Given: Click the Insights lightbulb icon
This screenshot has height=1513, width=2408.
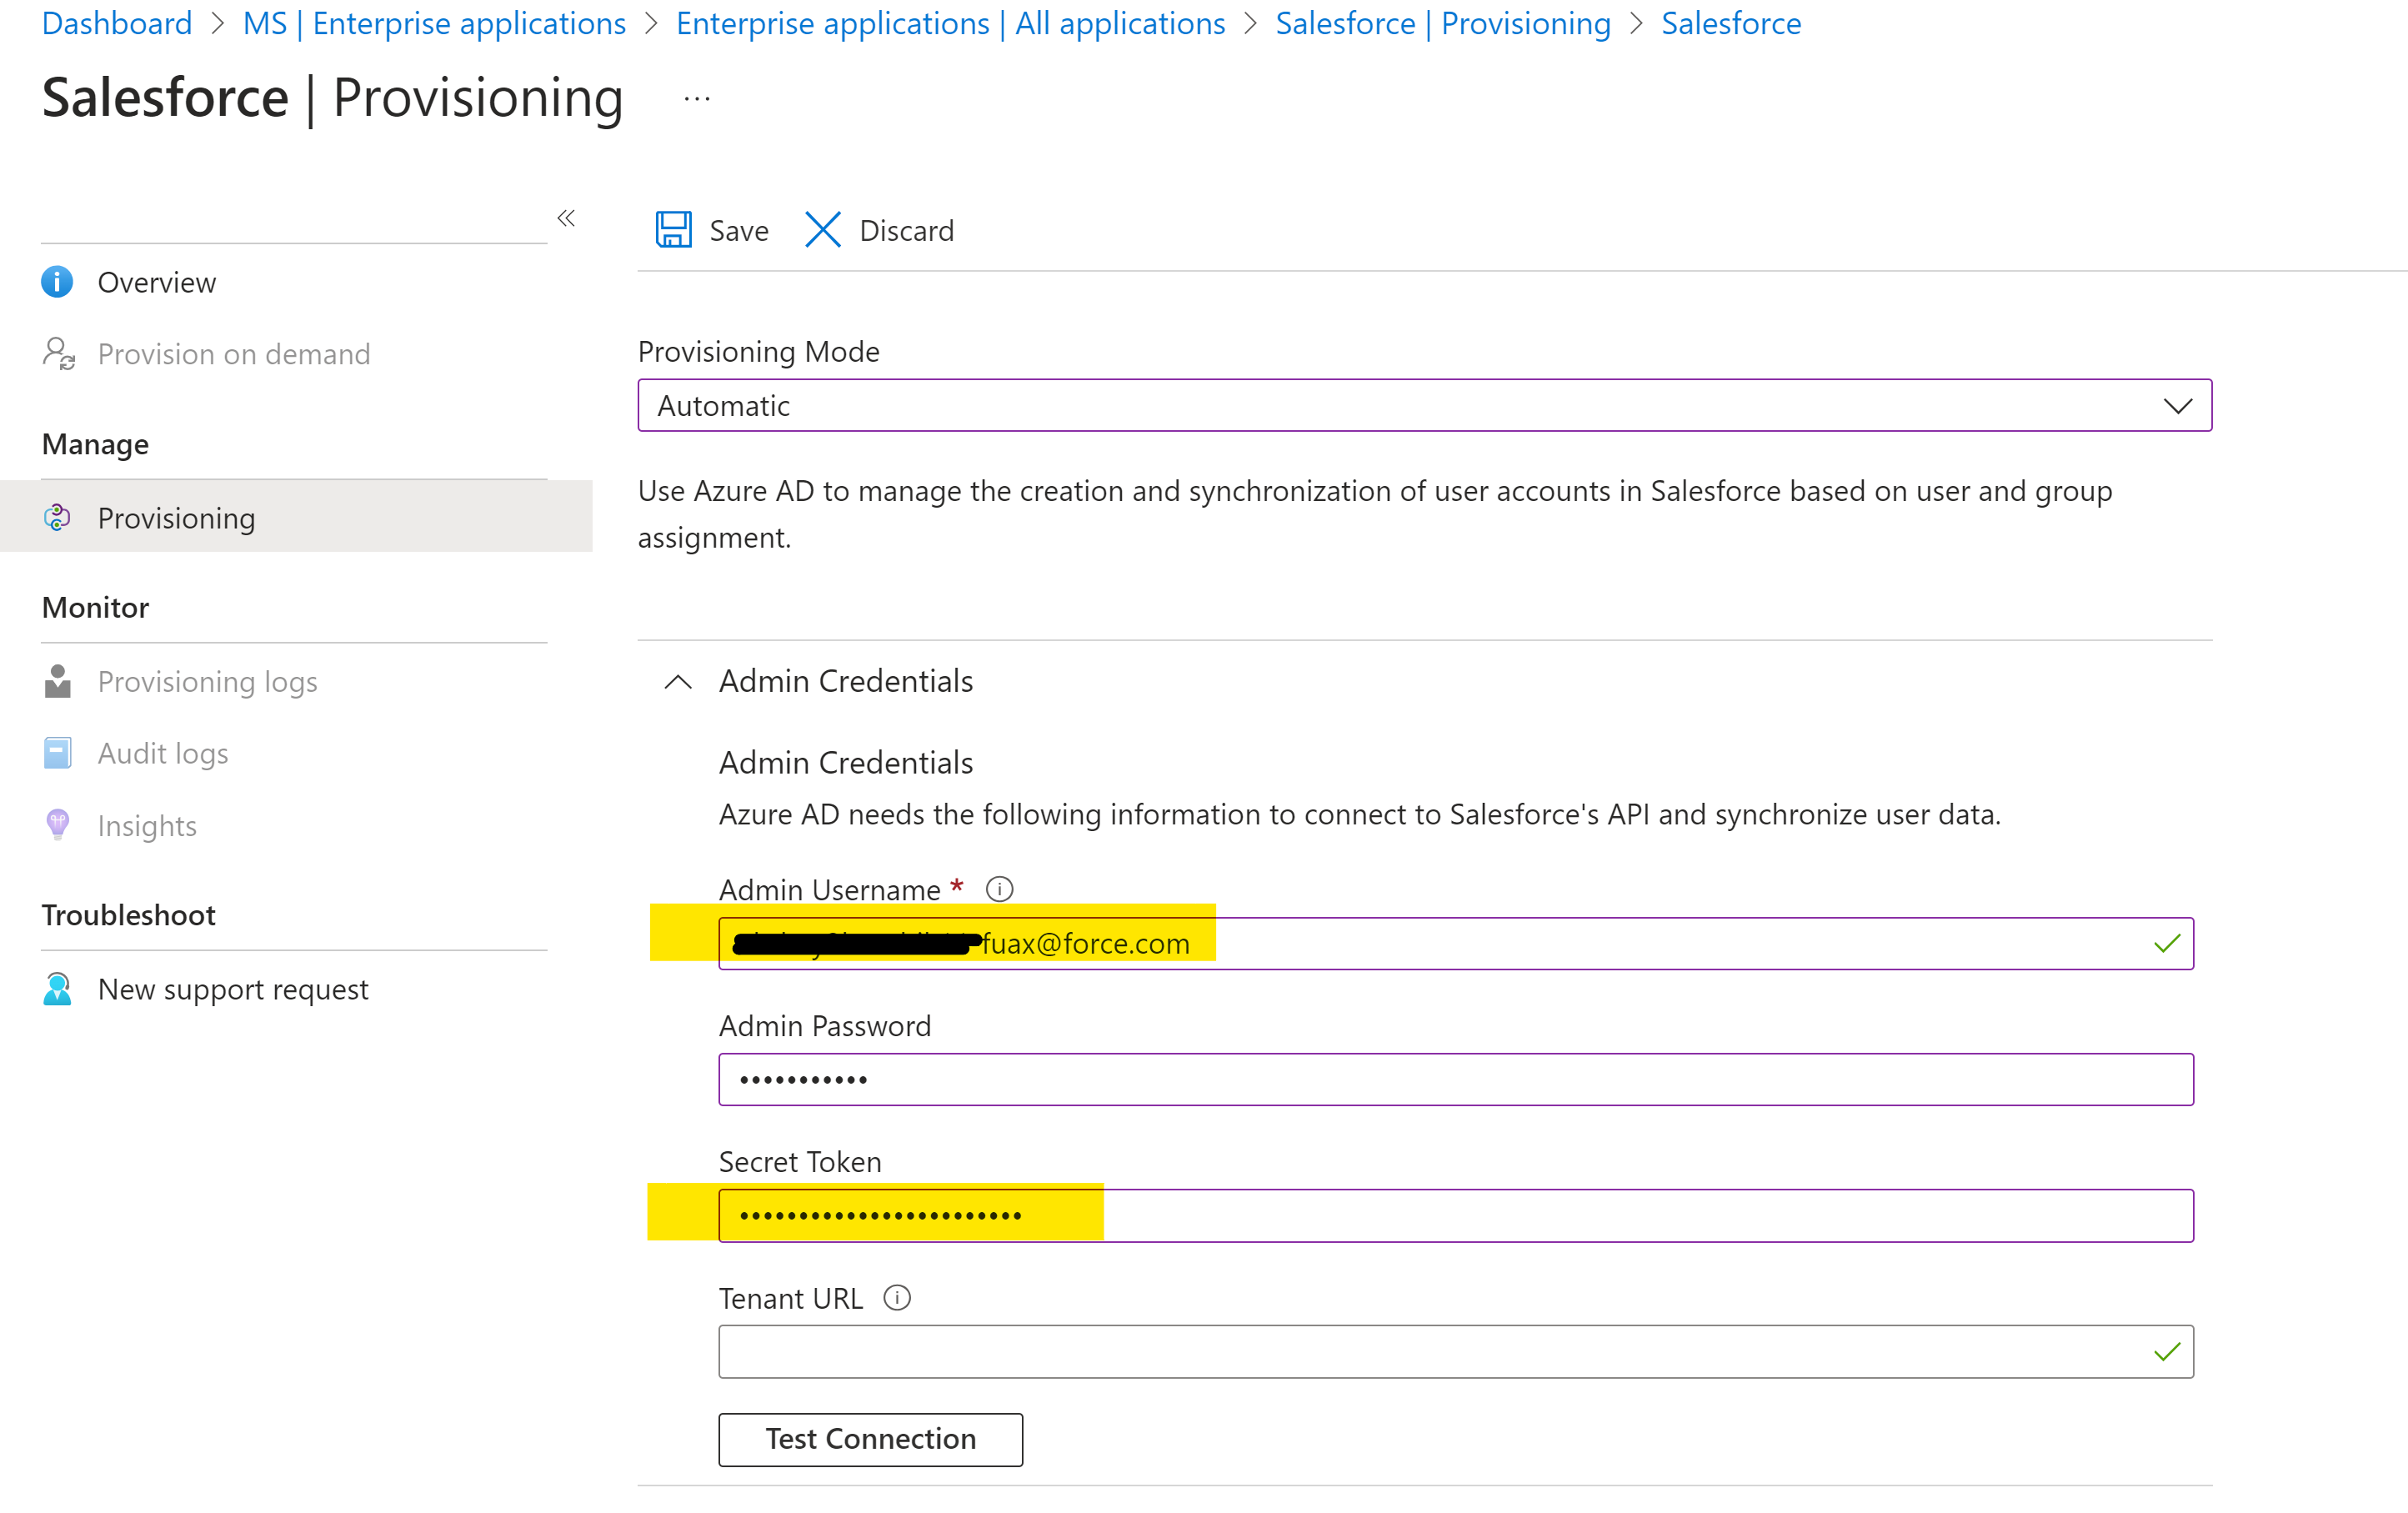Looking at the screenshot, I should pos(58,825).
